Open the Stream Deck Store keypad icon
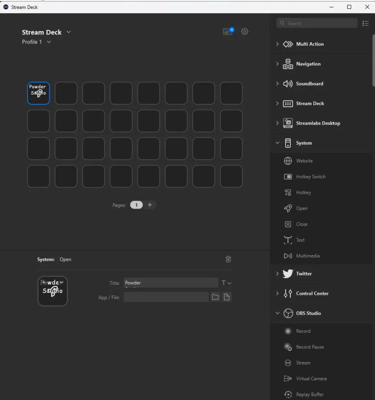 point(228,31)
